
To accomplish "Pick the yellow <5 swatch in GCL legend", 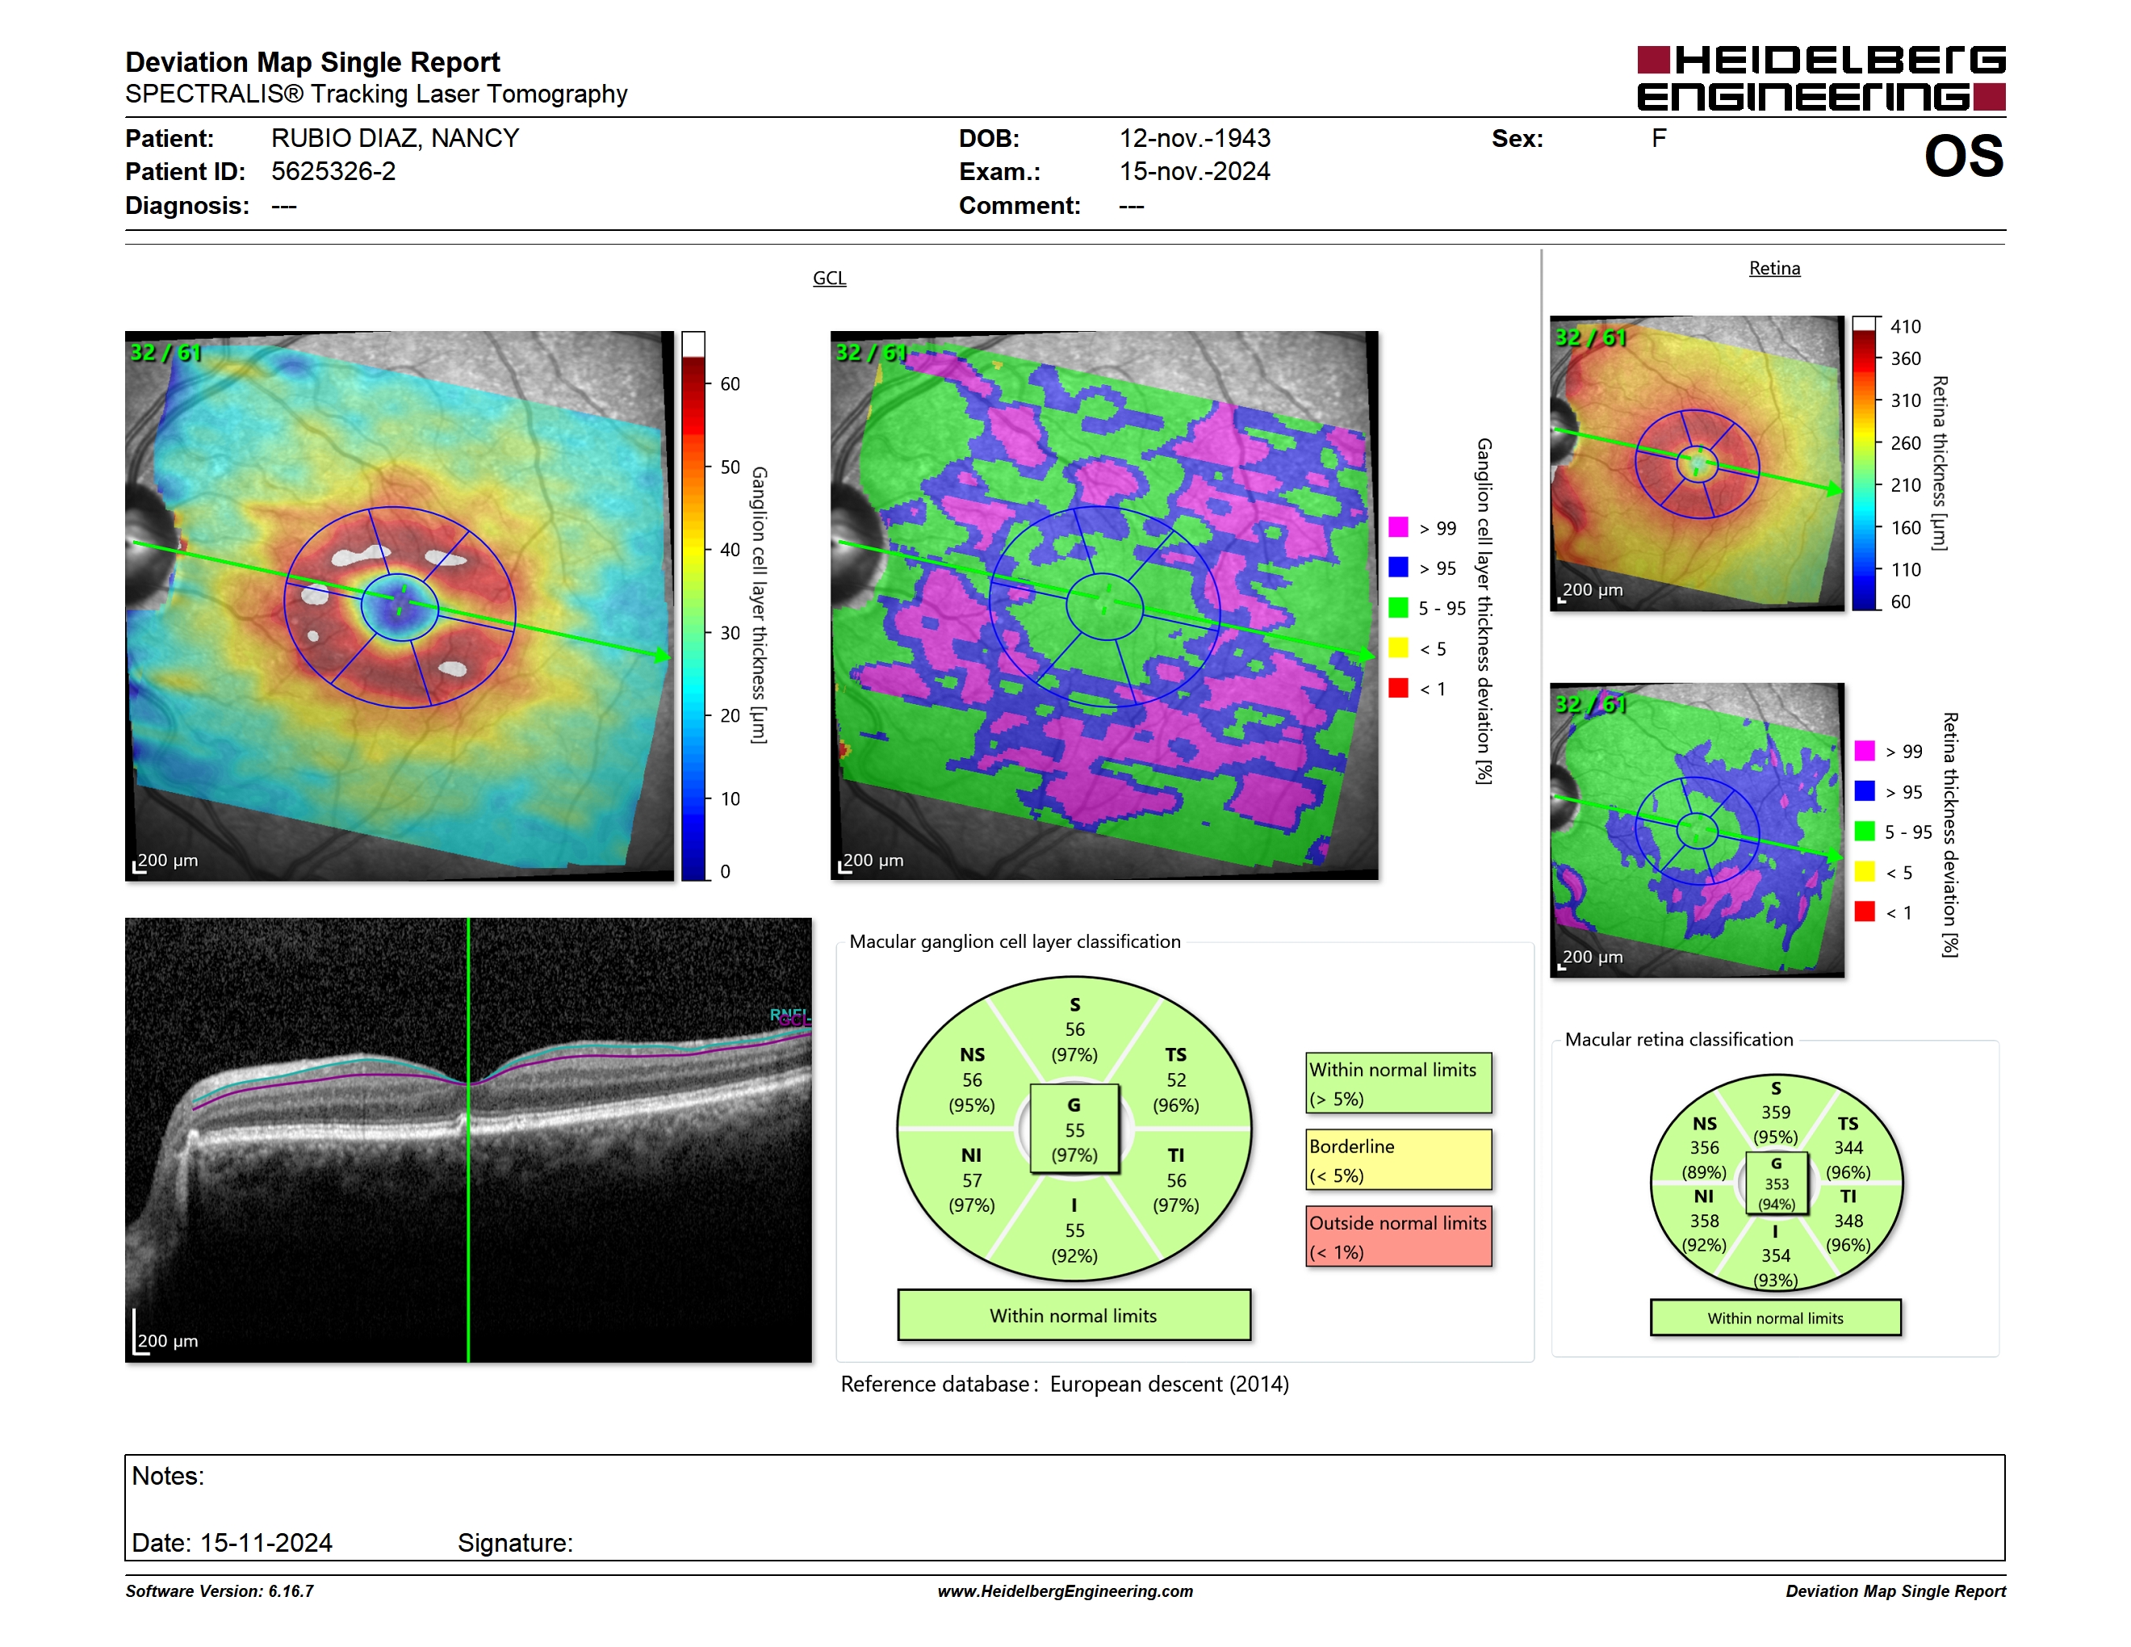I will click(1398, 647).
